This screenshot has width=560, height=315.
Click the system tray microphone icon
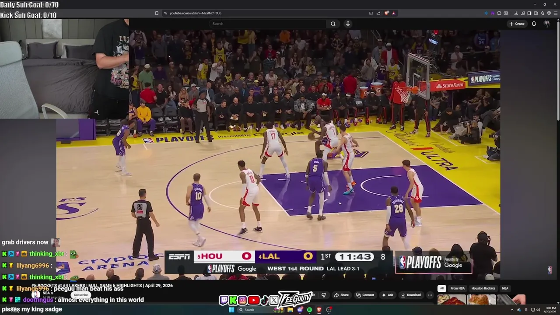[x=526, y=310]
